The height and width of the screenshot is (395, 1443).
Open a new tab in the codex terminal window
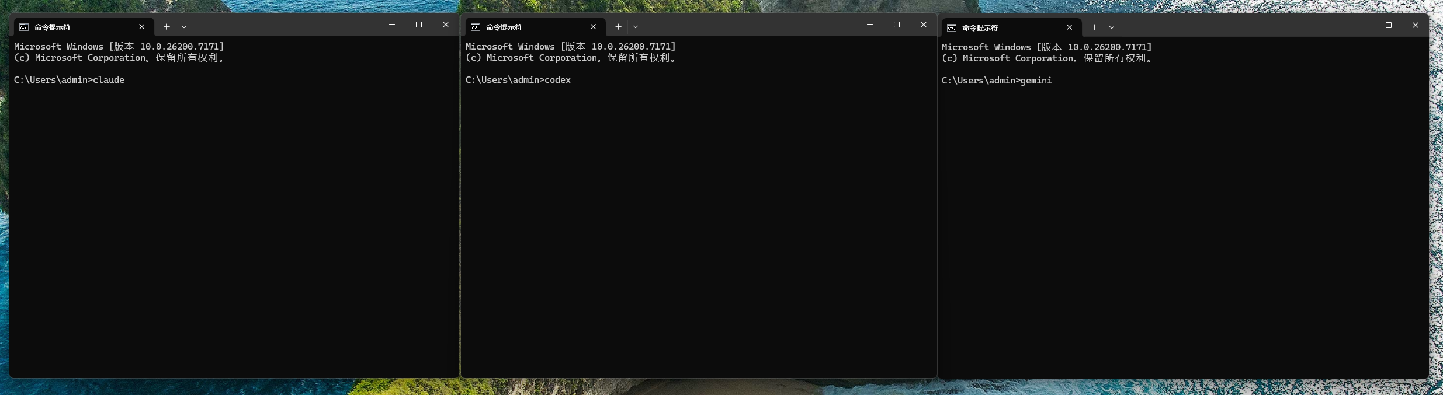(x=618, y=27)
